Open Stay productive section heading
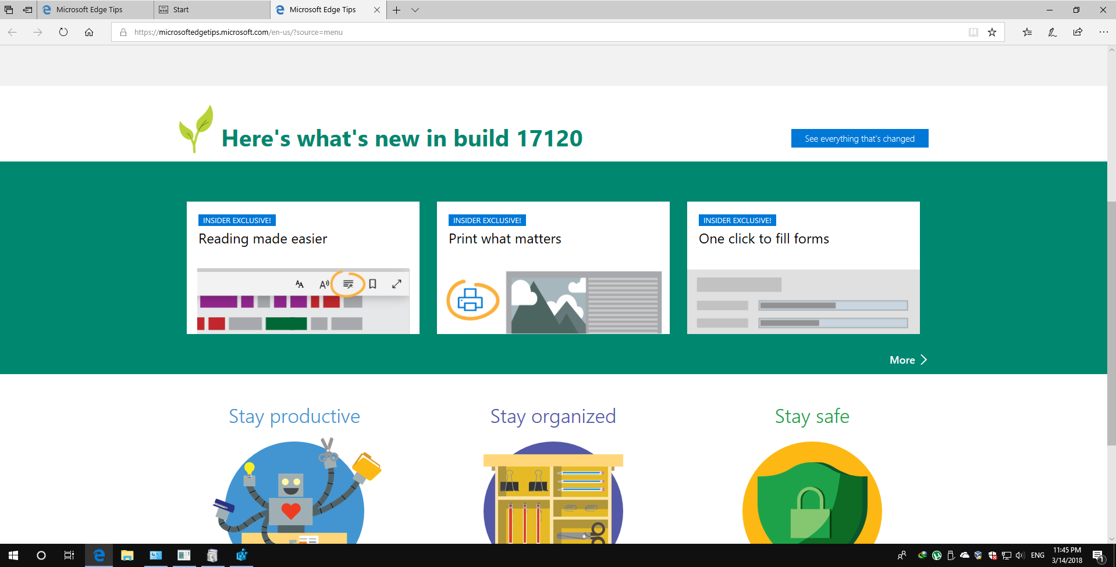Image resolution: width=1116 pixels, height=567 pixels. [294, 417]
